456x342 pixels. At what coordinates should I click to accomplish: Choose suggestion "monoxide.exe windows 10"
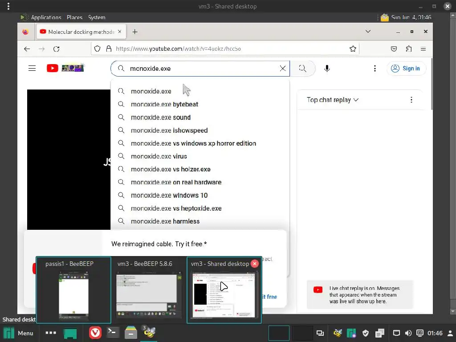[x=200, y=195]
